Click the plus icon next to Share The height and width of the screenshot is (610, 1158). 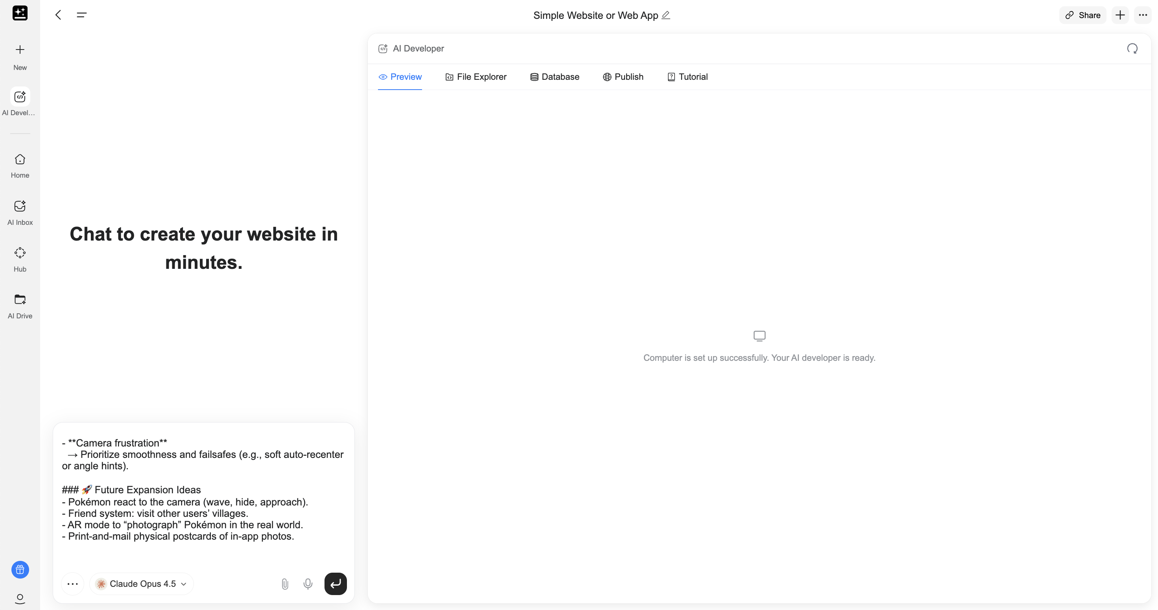click(1120, 15)
